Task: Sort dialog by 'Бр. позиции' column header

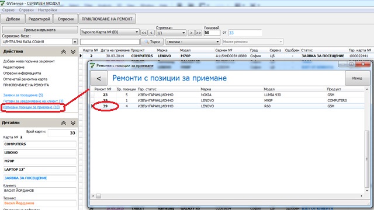Action: (x=126, y=89)
